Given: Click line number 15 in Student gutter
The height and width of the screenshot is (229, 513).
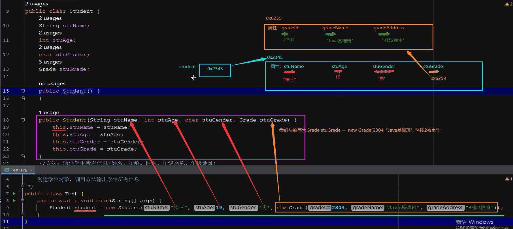Looking at the screenshot, I should click(6, 91).
